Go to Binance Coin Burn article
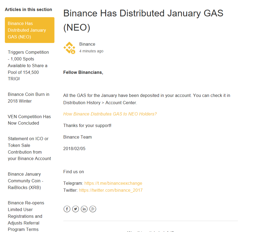The height and width of the screenshot is (232, 261). tap(28, 98)
